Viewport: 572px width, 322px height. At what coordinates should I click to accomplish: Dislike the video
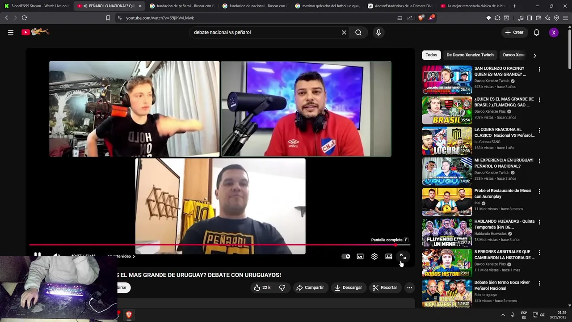coord(282,288)
